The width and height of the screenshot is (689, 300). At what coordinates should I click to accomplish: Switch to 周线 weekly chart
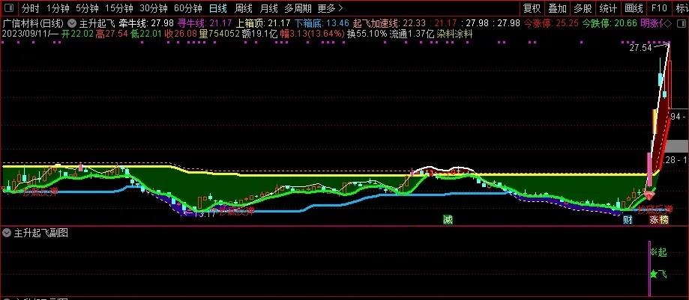(x=243, y=8)
